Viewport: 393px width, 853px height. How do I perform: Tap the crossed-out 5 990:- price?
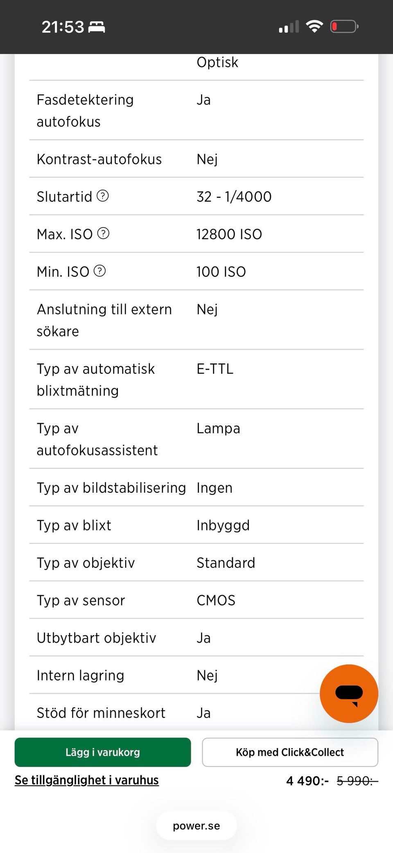[x=357, y=781]
